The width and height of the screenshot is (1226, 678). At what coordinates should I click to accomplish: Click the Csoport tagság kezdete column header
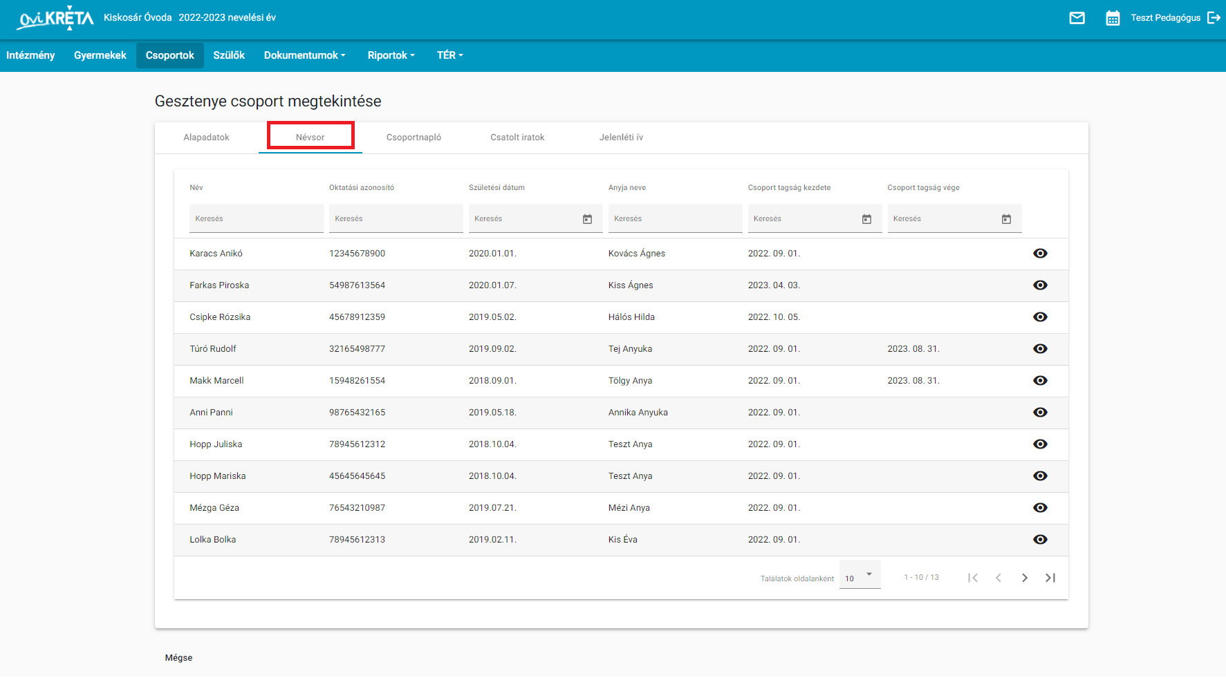click(x=789, y=188)
